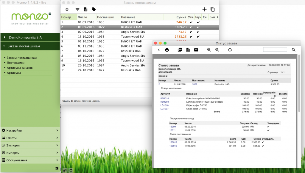The height and width of the screenshot is (173, 305).
Task: Add a new supplier order with plus icon
Action: point(204,10)
